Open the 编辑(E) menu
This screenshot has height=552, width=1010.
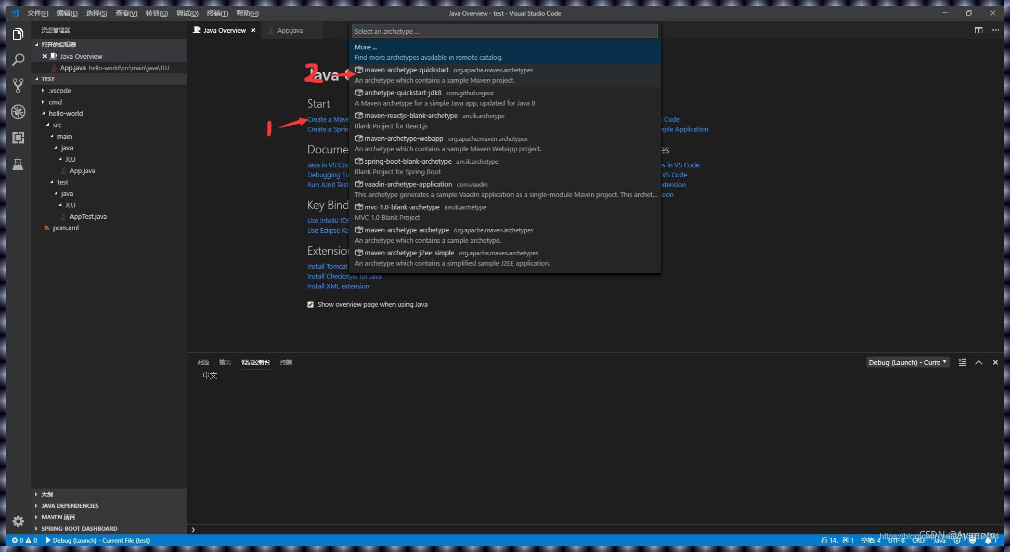click(67, 13)
